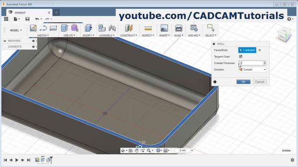Close the Untitled document tab
This screenshot has height=167, width=298.
point(49,13)
